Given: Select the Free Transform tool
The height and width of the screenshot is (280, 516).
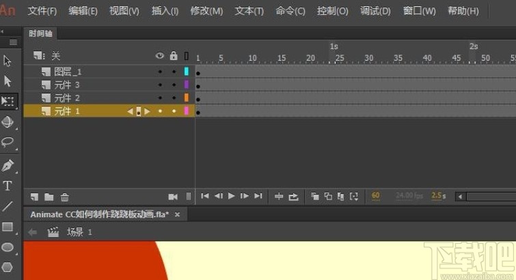Looking at the screenshot, I should tap(8, 101).
